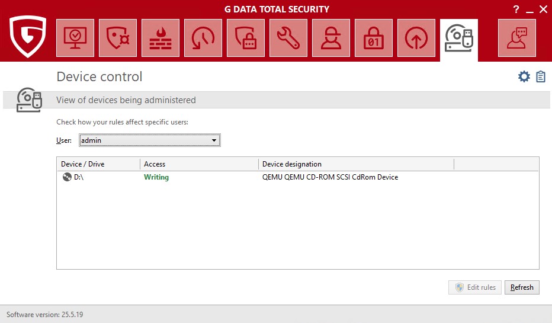Click the D:\ CD drive icon
552x323 pixels.
(x=67, y=177)
